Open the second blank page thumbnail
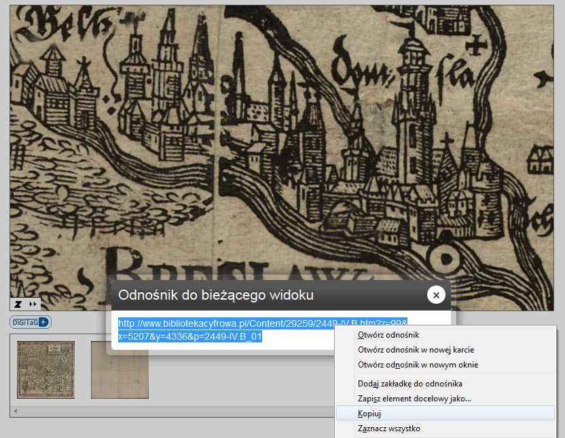 (120, 370)
